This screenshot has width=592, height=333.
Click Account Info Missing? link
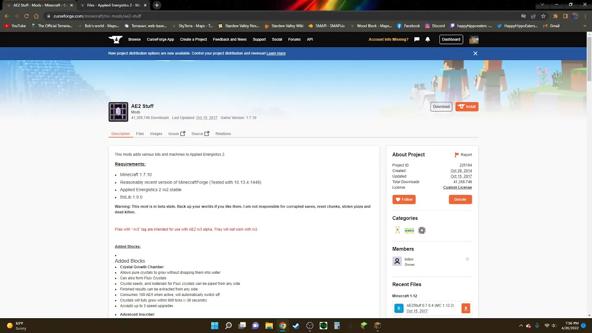[x=388, y=39]
